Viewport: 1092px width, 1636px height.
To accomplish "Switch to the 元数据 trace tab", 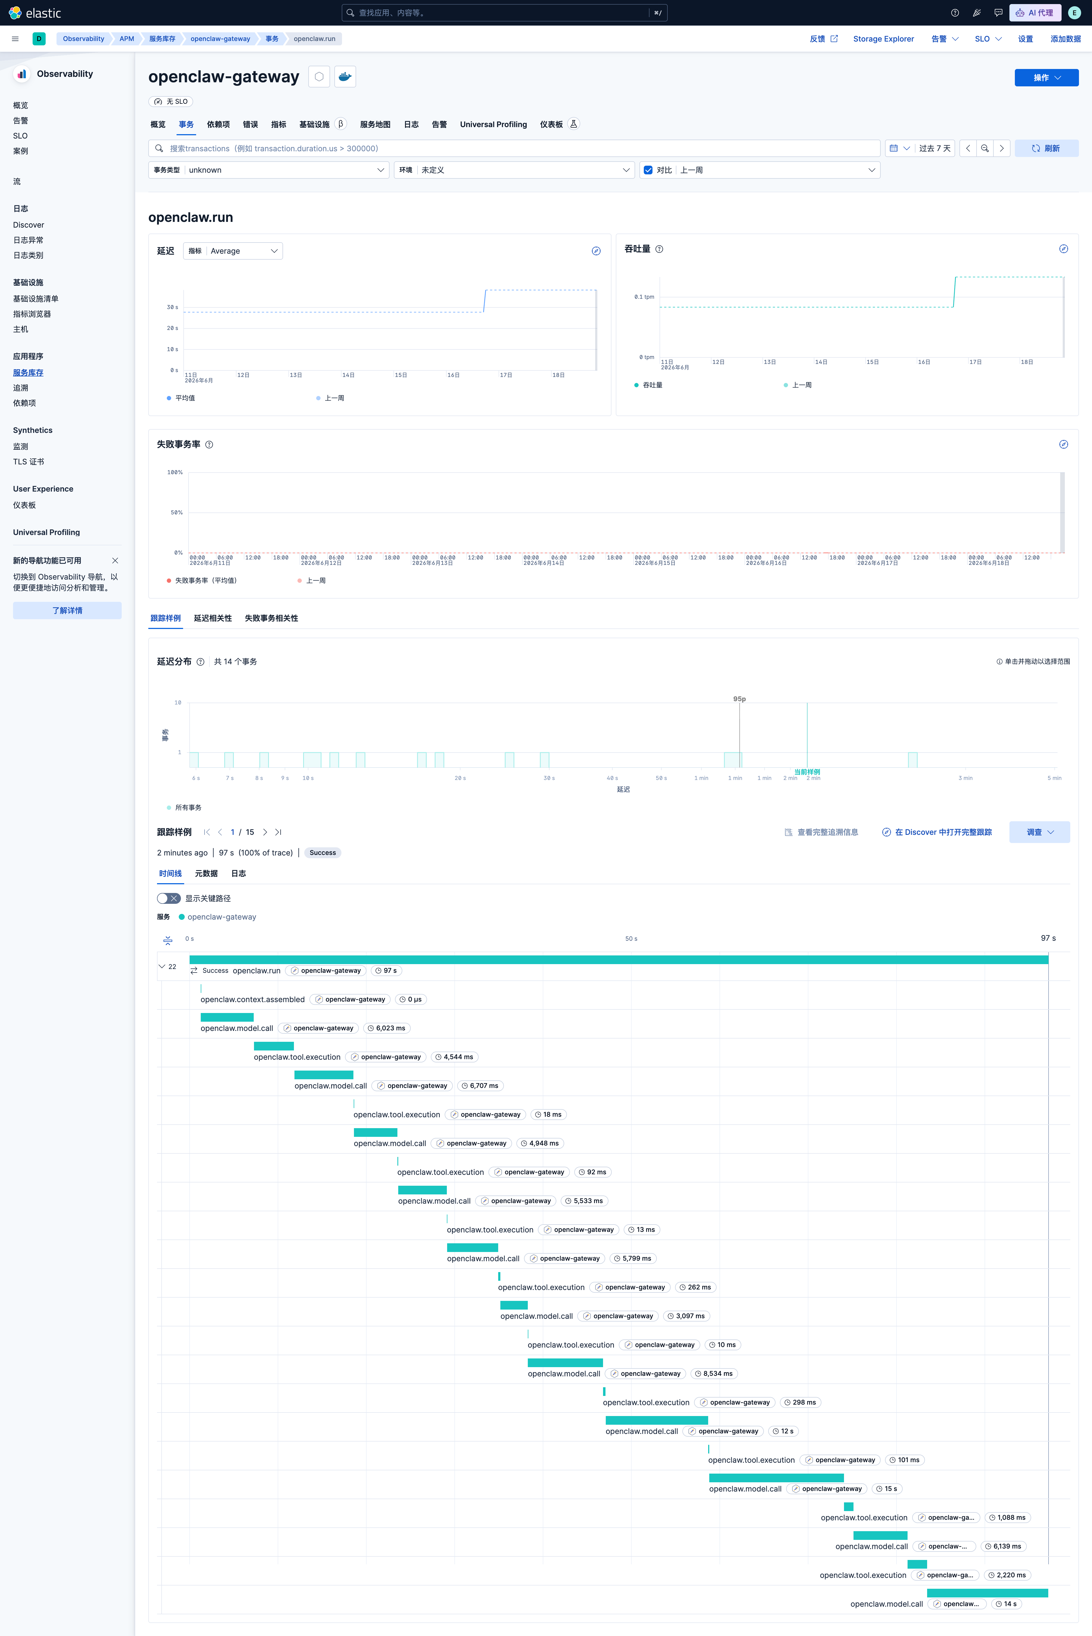I will pyautogui.click(x=206, y=874).
